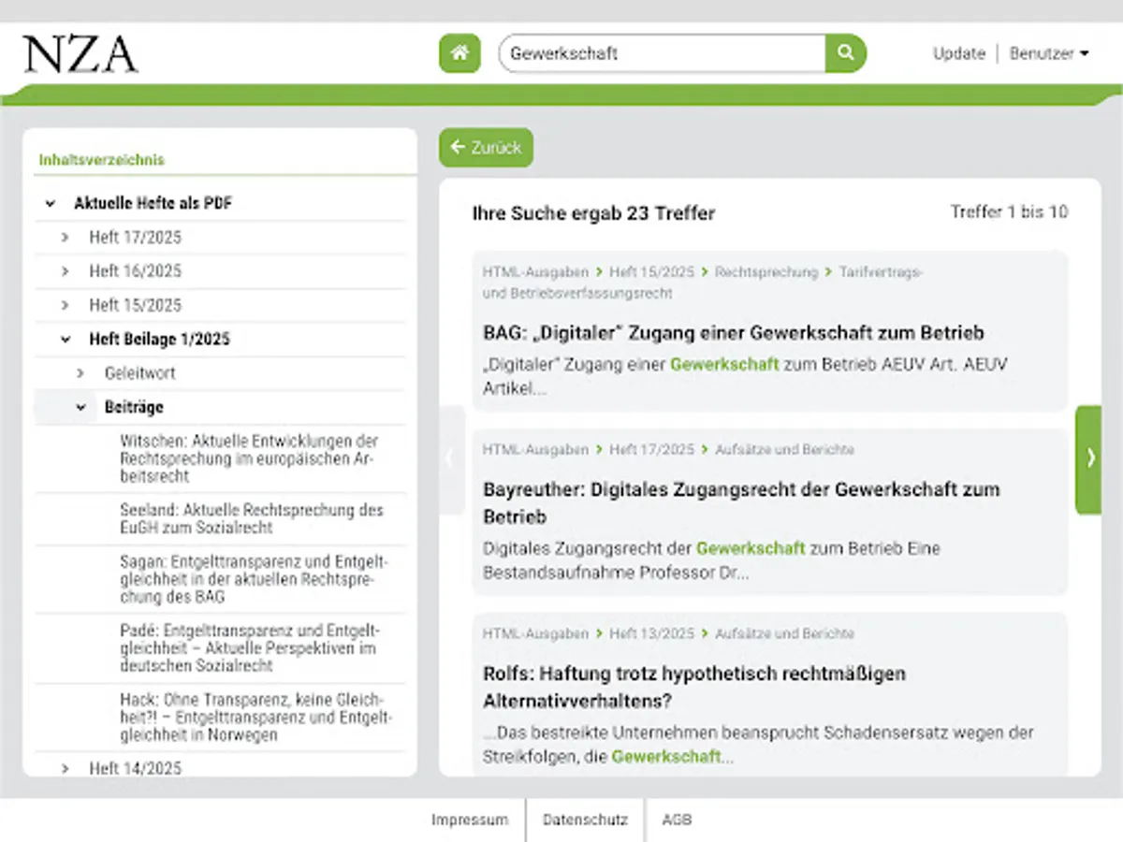Click the green home icon
1123x842 pixels.
click(459, 53)
